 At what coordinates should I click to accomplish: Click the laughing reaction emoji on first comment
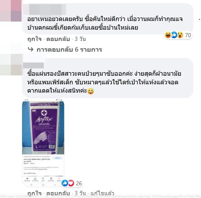(168, 35)
